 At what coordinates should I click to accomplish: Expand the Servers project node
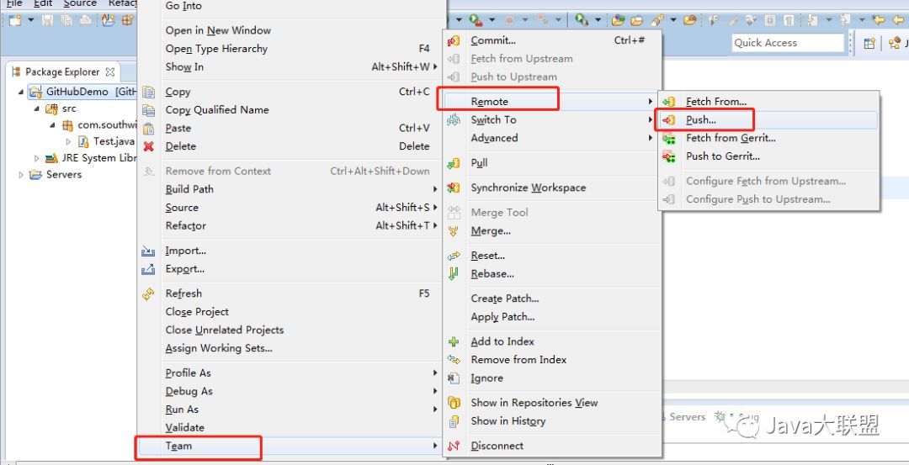point(21,174)
